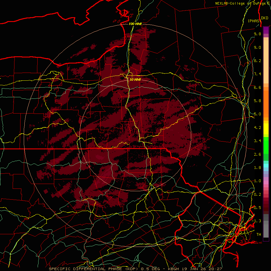Image resolution: width=271 pixels, height=271 pixels.
Task: Click the 50 NMI range ring label
Action: pos(135,79)
